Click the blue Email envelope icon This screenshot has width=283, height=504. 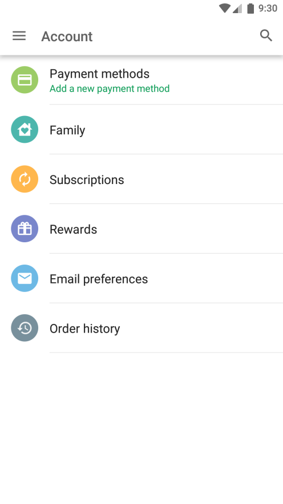(25, 278)
